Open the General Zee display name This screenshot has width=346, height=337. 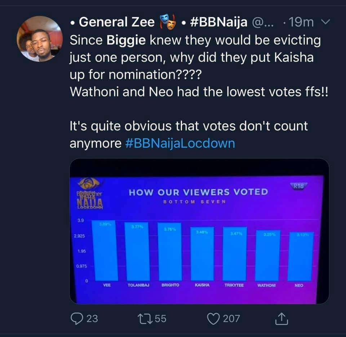coord(117,22)
